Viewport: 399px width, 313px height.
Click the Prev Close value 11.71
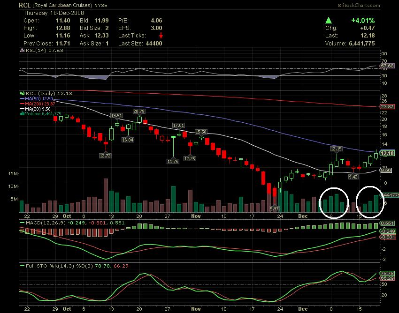(x=63, y=44)
